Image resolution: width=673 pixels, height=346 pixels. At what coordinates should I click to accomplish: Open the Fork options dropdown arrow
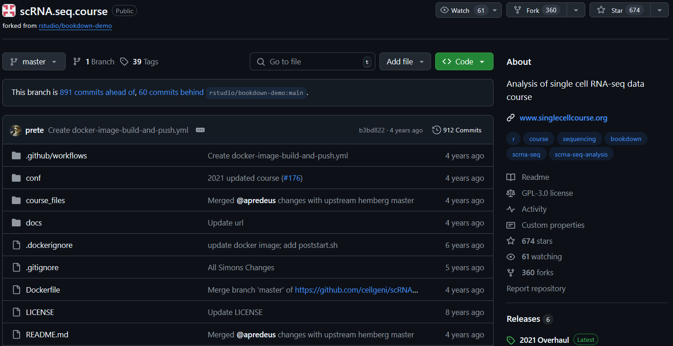(x=576, y=10)
